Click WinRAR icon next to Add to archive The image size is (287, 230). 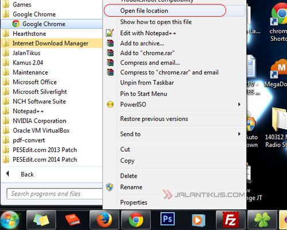coord(110,43)
